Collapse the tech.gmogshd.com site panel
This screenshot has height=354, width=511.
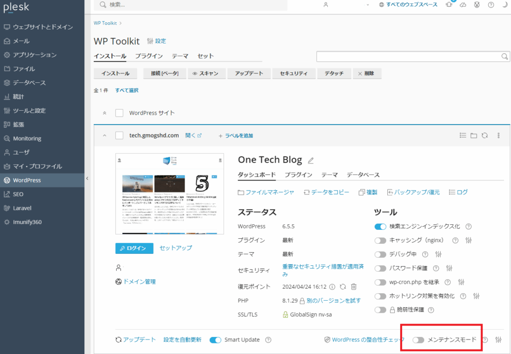pyautogui.click(x=105, y=136)
